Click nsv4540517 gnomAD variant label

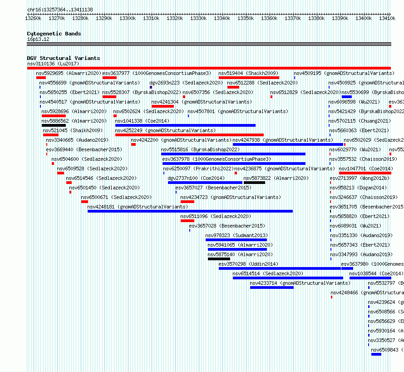[90, 102]
